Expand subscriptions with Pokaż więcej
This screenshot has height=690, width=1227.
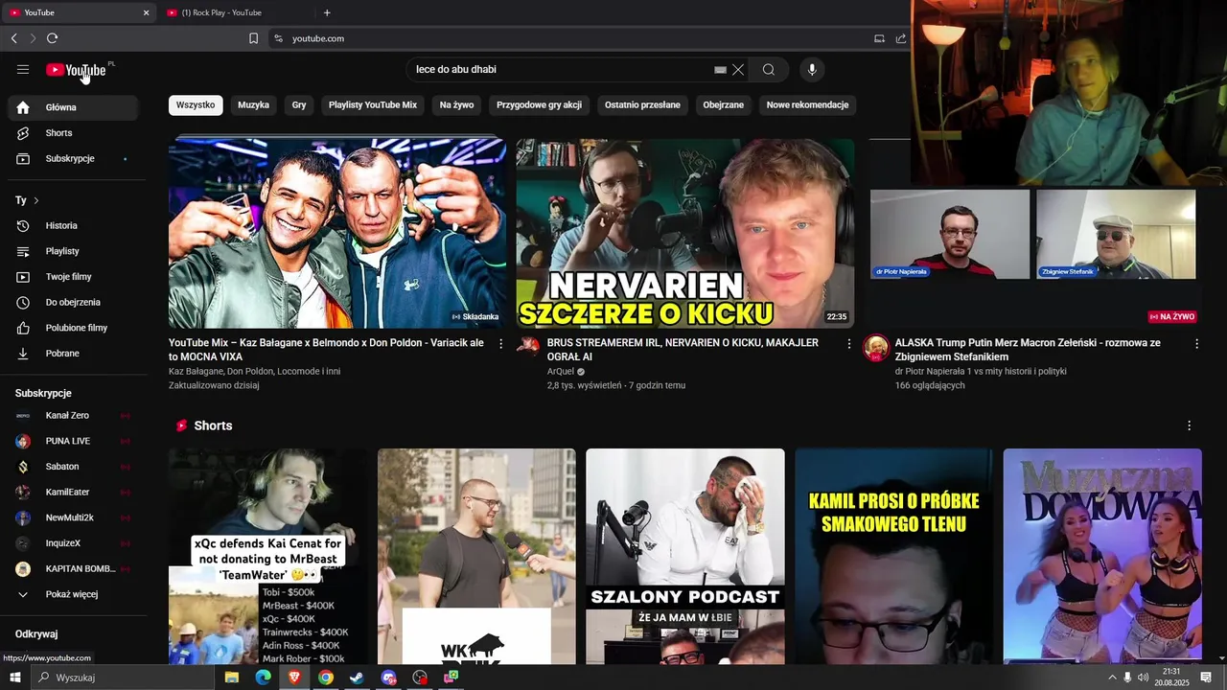point(73,594)
